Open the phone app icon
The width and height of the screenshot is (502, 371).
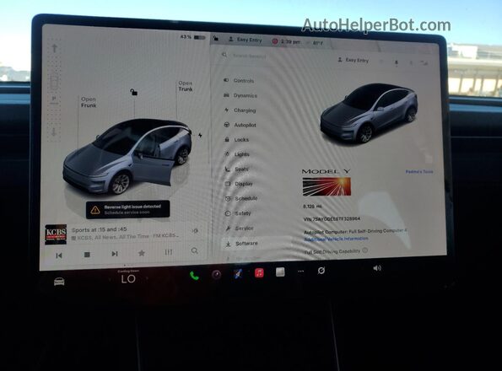pyautogui.click(x=194, y=275)
